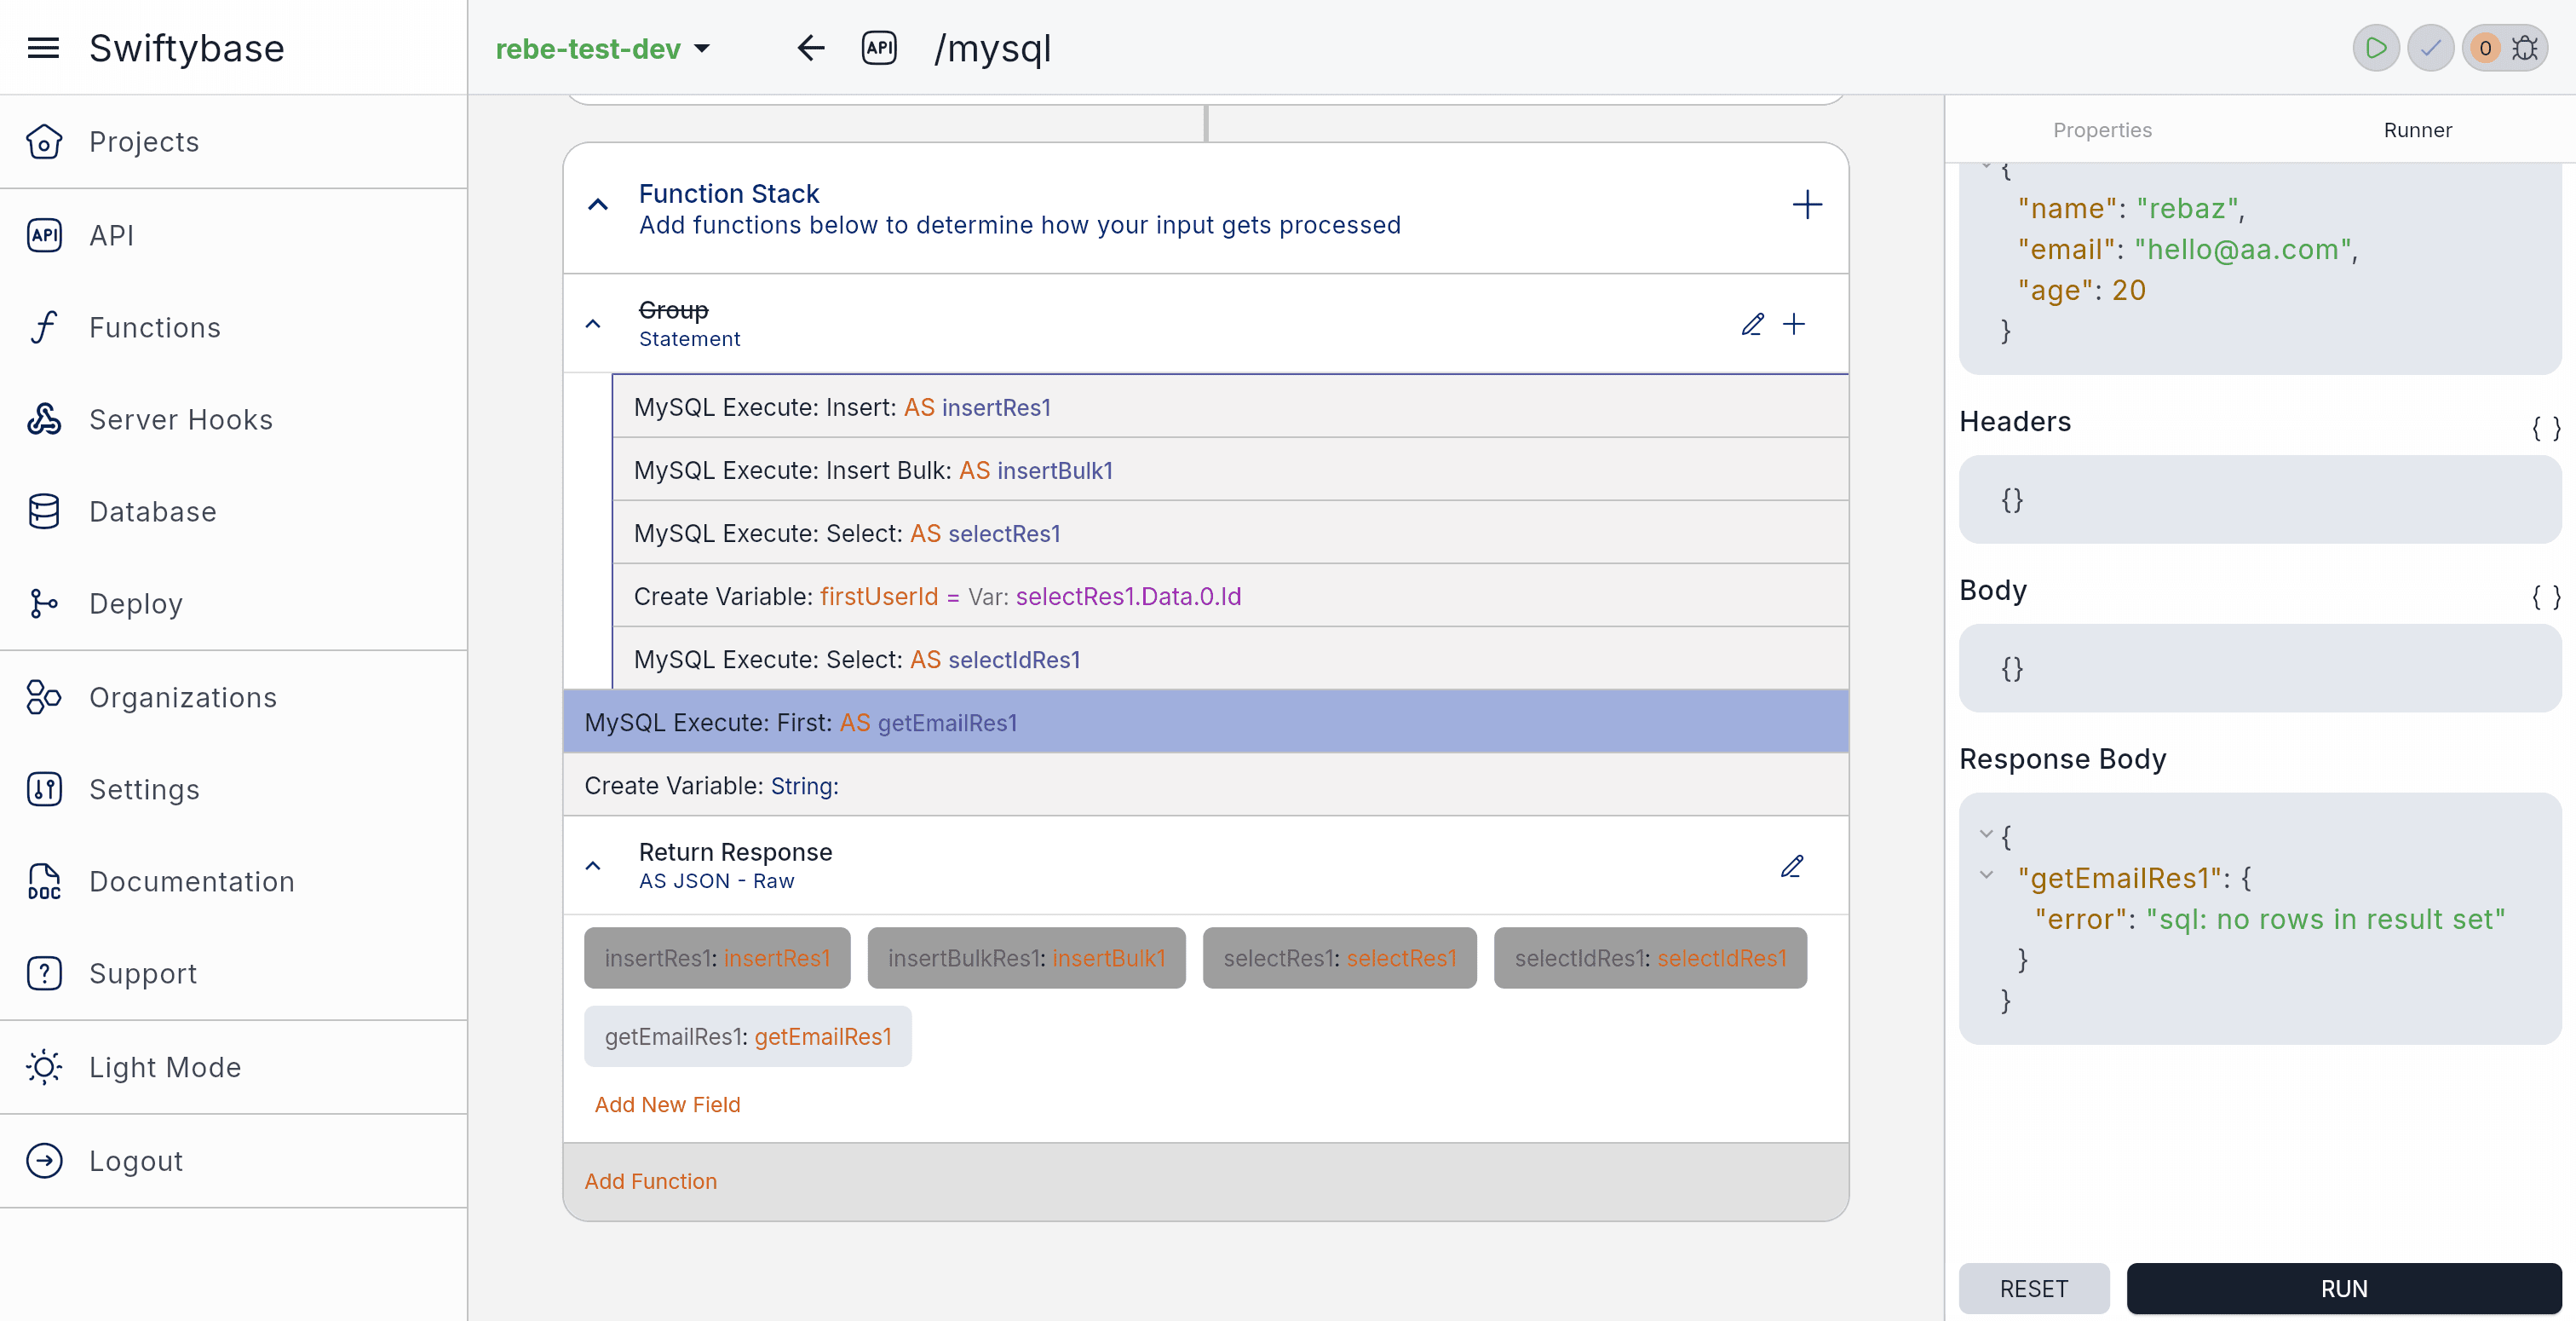Open Projects in the sidebar
Viewport: 2576px width, 1321px height.
(233, 141)
